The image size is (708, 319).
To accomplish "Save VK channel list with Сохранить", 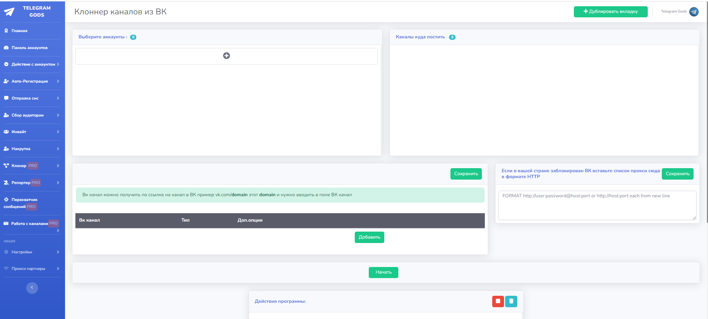I will click(466, 174).
